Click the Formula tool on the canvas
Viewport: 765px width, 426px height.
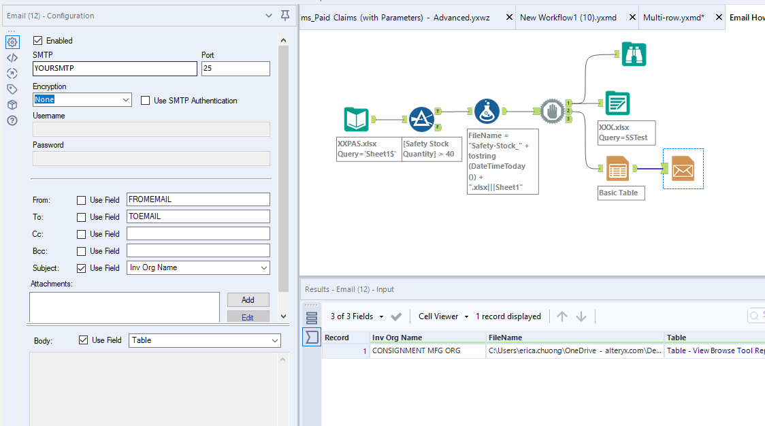(487, 111)
